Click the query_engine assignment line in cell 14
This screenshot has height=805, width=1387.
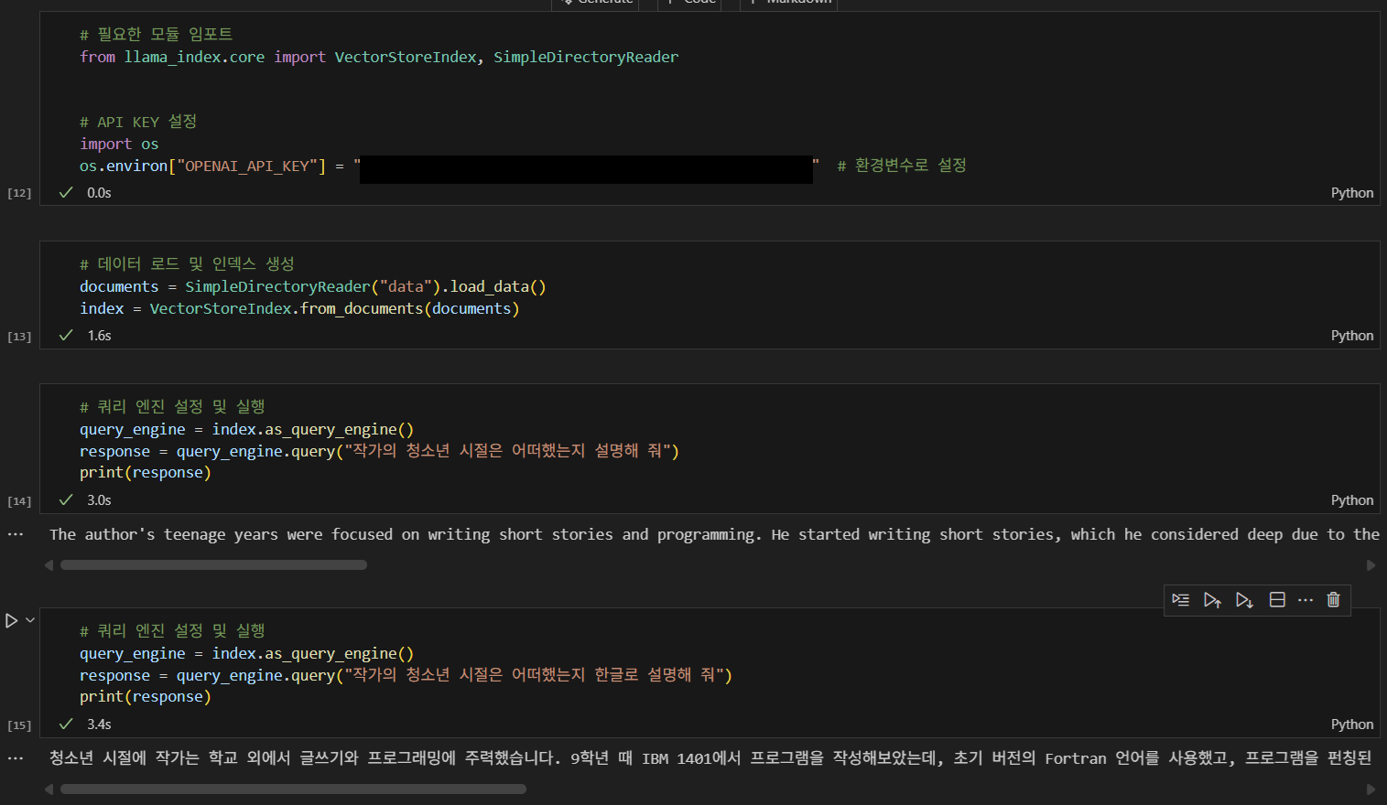pyautogui.click(x=246, y=429)
